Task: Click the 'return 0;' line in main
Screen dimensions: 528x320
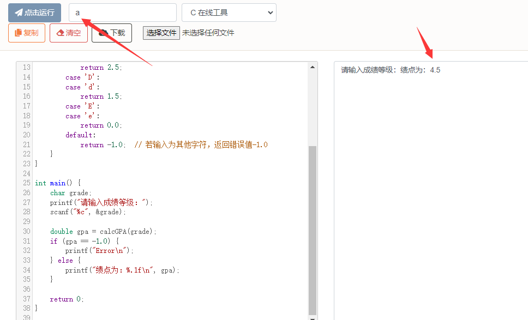Action: 67,299
